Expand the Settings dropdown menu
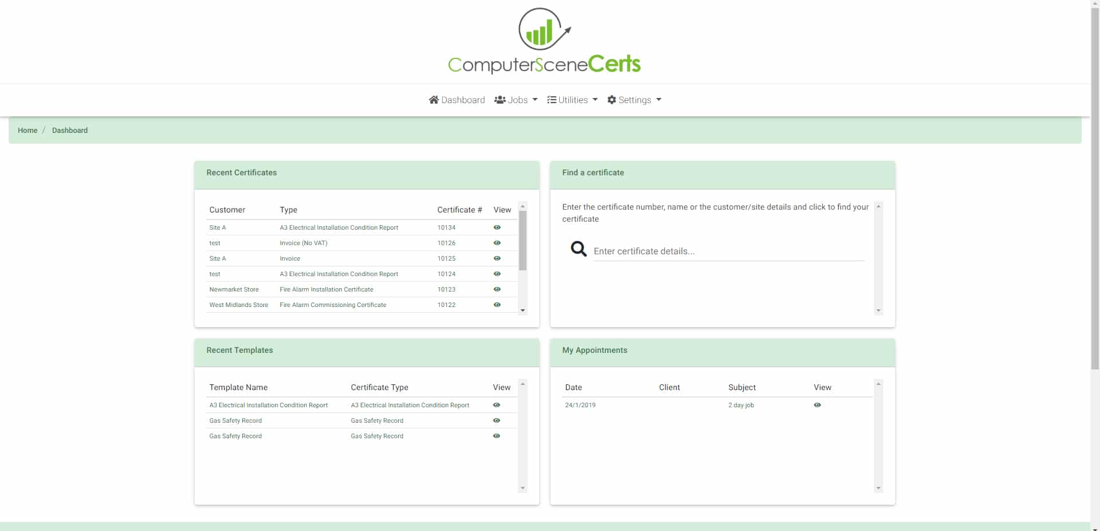1100x531 pixels. coord(634,100)
